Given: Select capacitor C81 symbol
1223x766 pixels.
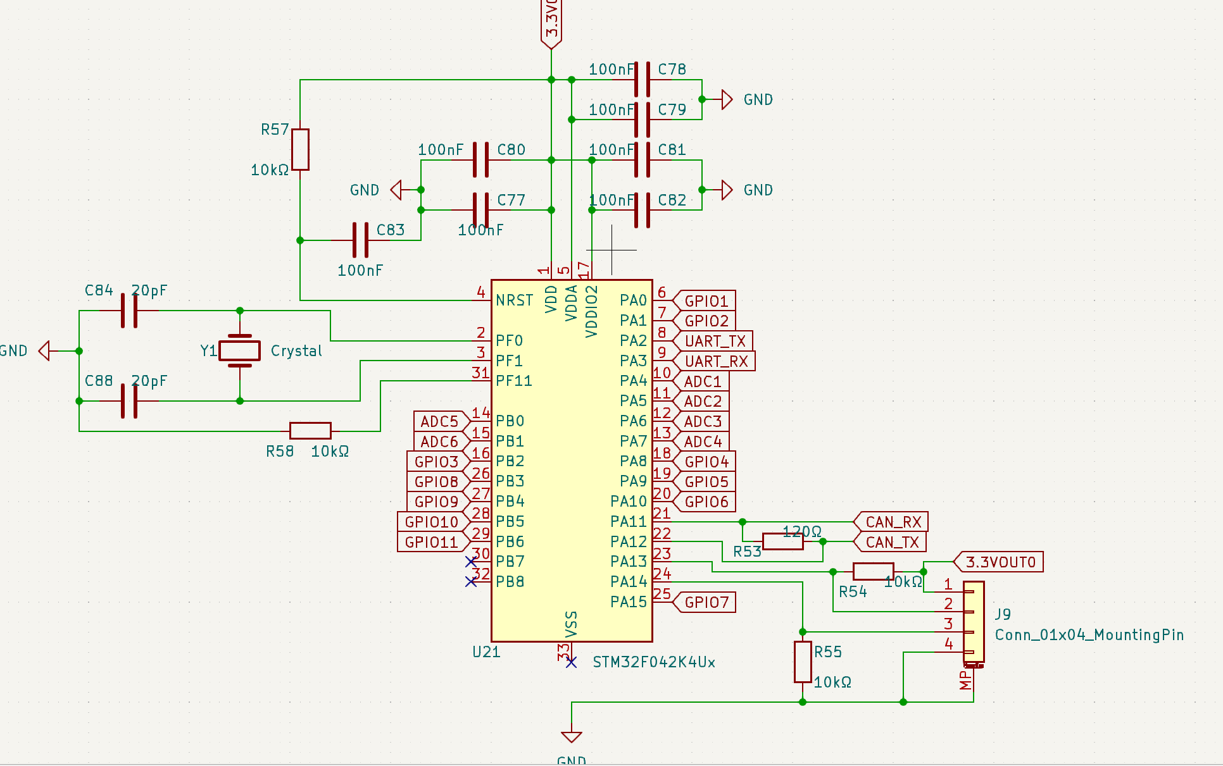Looking at the screenshot, I should pyautogui.click(x=643, y=160).
